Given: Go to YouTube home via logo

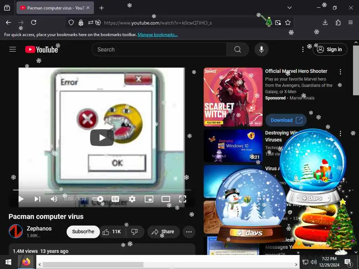Looking at the screenshot, I should click(41, 49).
